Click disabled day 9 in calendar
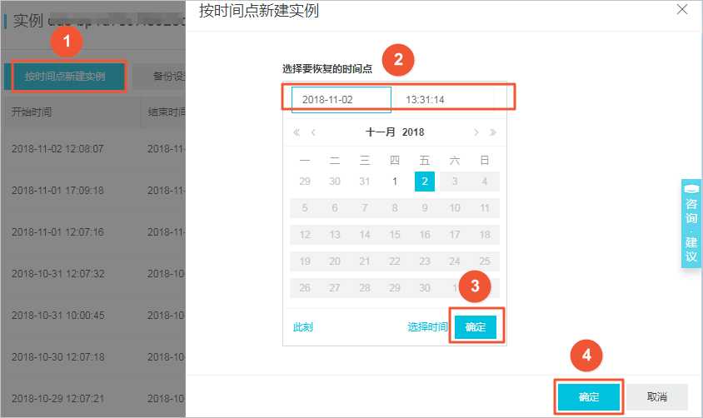703x418 pixels. click(x=425, y=208)
